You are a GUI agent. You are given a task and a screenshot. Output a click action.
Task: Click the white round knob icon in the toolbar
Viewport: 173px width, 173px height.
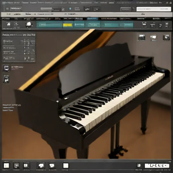[29, 24]
